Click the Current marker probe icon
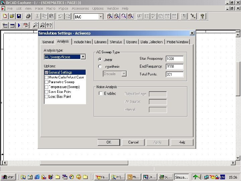 coord(42,25)
